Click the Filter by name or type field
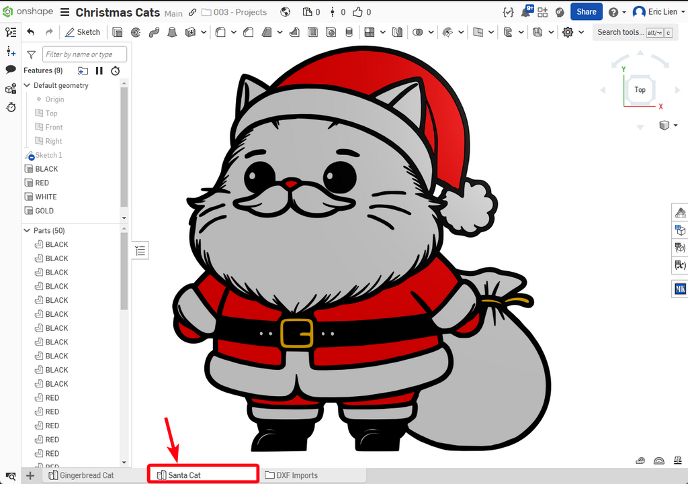Image resolution: width=688 pixels, height=484 pixels. point(85,54)
